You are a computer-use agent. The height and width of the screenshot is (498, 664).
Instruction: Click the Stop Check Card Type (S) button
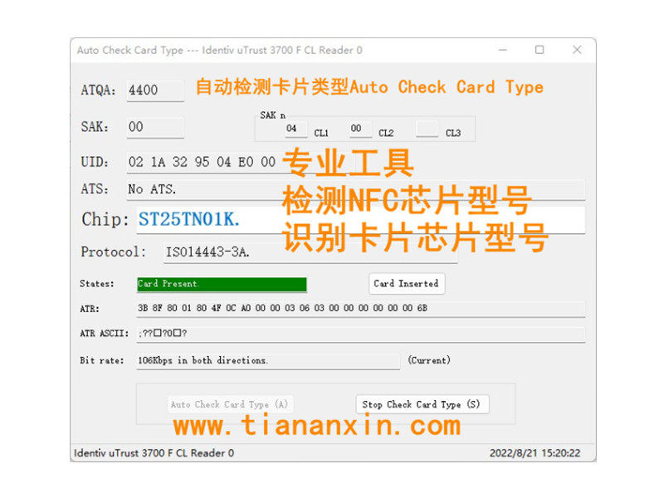point(422,404)
